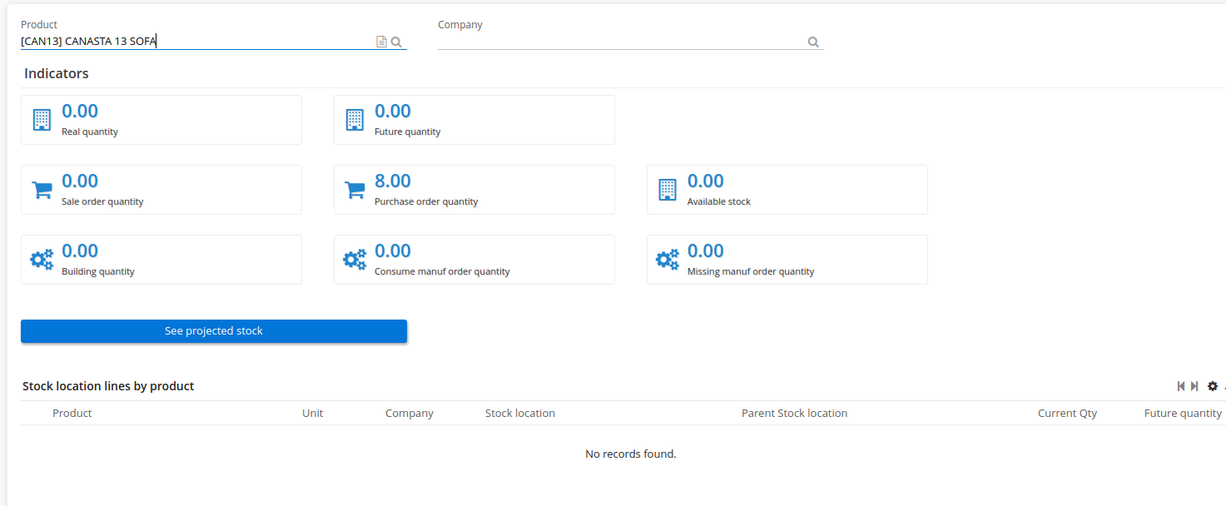Screen dimensions: 1226x506
Task: Sort by the Current Qty column header
Action: [1068, 413]
